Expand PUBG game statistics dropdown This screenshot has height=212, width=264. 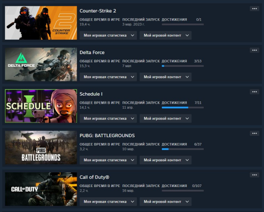108,160
